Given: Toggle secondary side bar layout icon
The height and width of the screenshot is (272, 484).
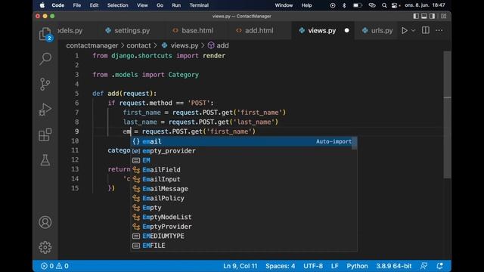Looking at the screenshot, I should point(432,16).
